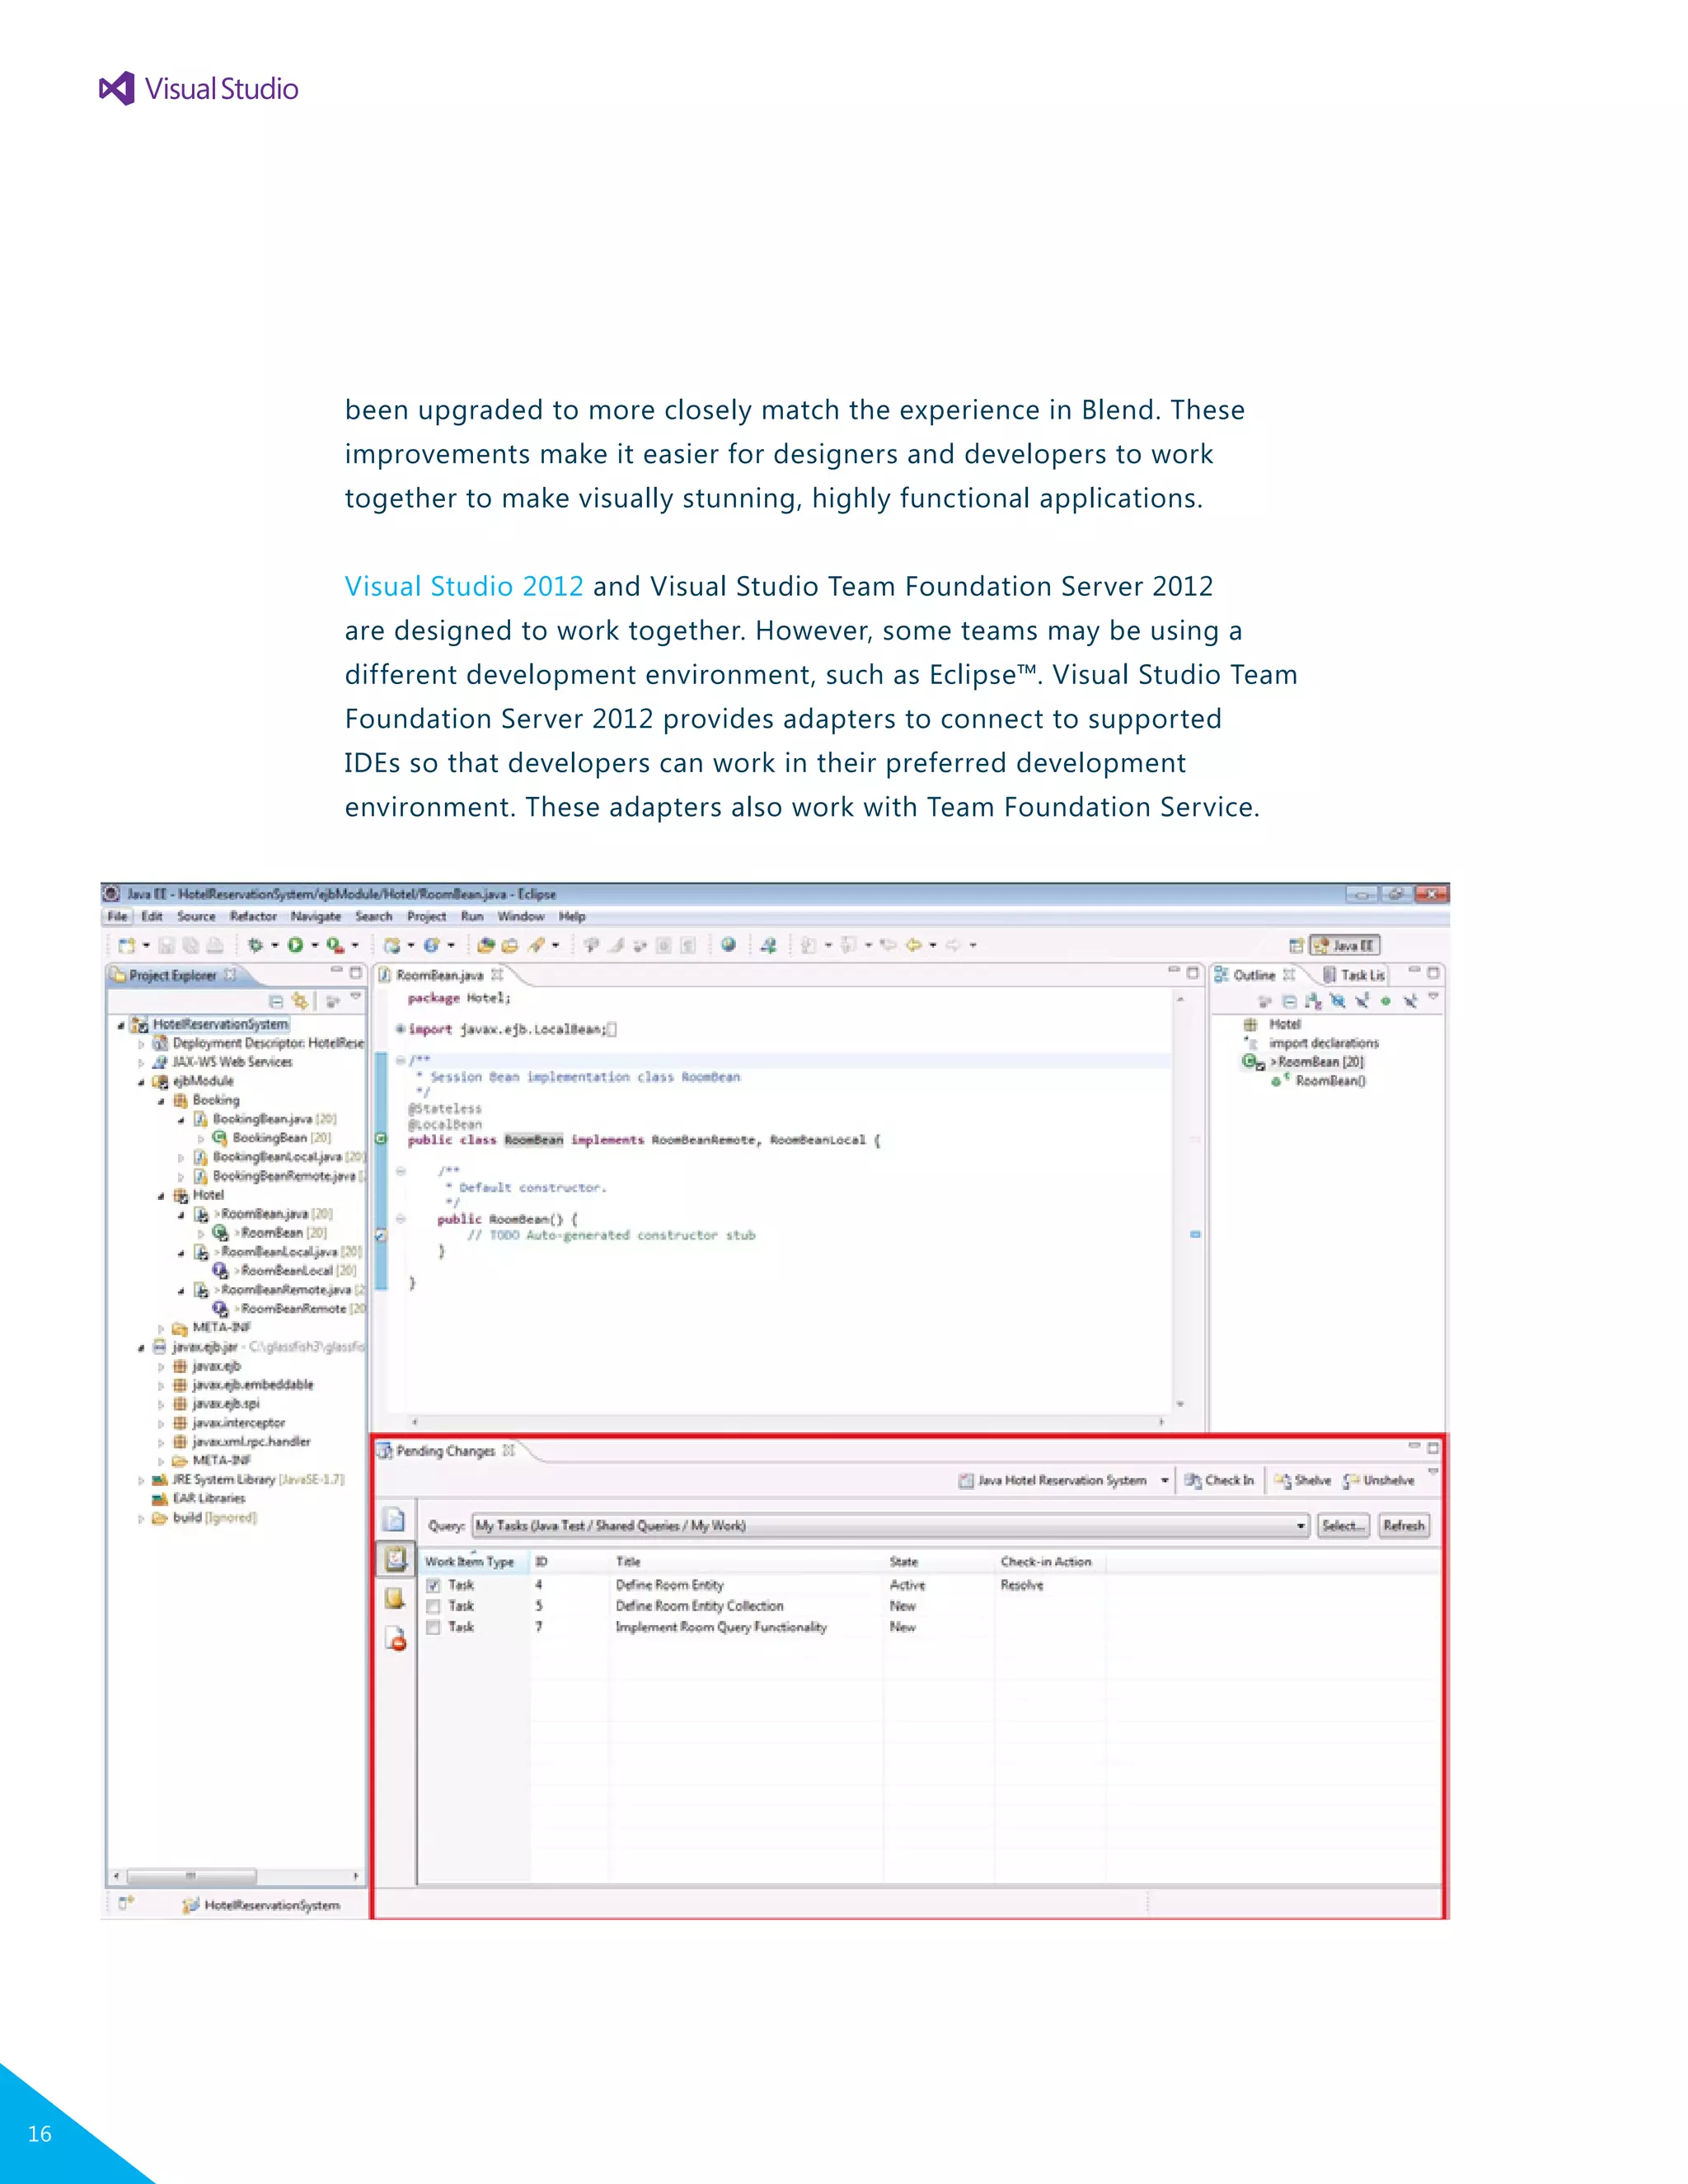
Task: Expand the JRE System Library node
Action: point(141,1480)
